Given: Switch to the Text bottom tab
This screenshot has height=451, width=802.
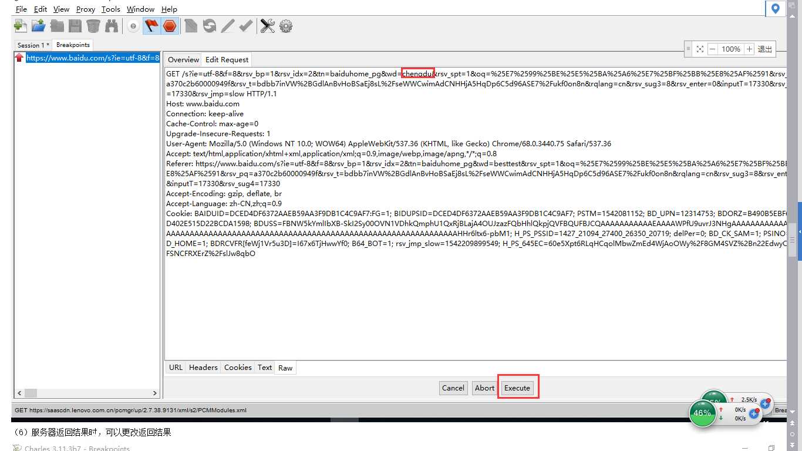Looking at the screenshot, I should 265,368.
